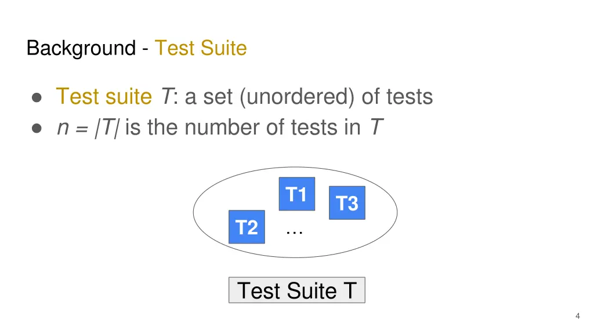Image resolution: width=594 pixels, height=334 pixels.
Task: Click the words of tests in first bullet
Action: point(397,97)
